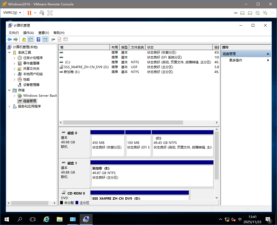Open the 操作(A) menu

[28, 33]
